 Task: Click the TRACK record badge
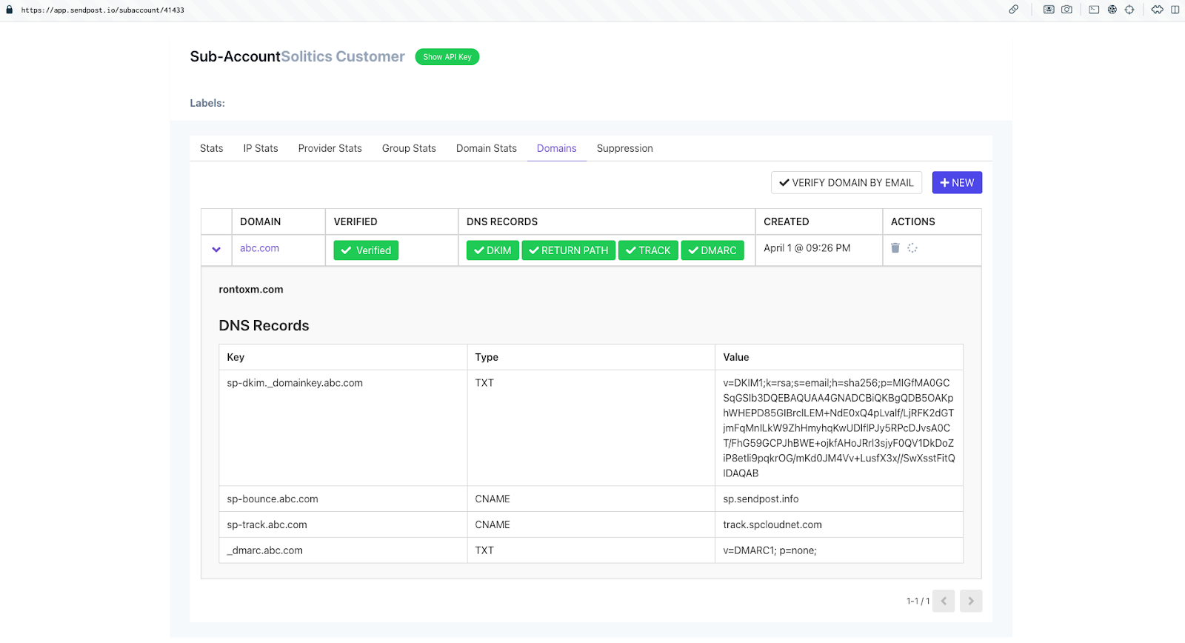(x=648, y=250)
